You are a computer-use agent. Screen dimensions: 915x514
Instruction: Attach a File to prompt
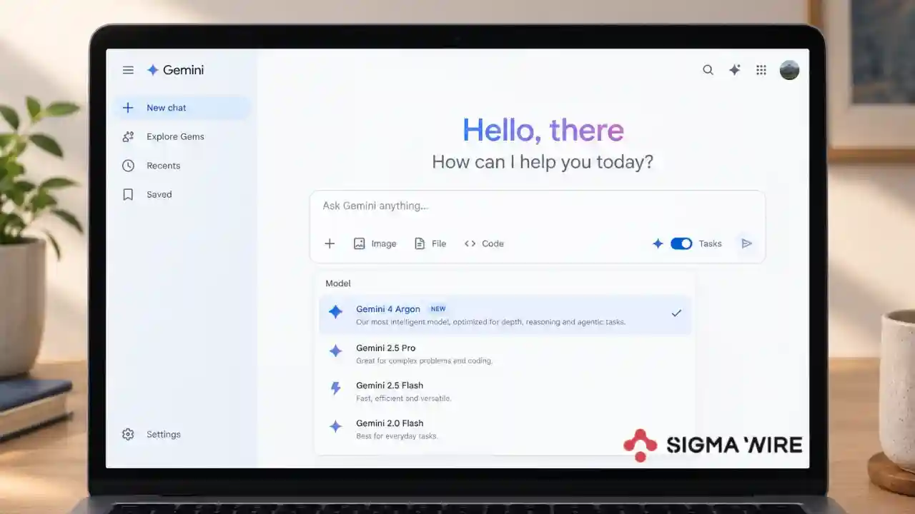430,243
